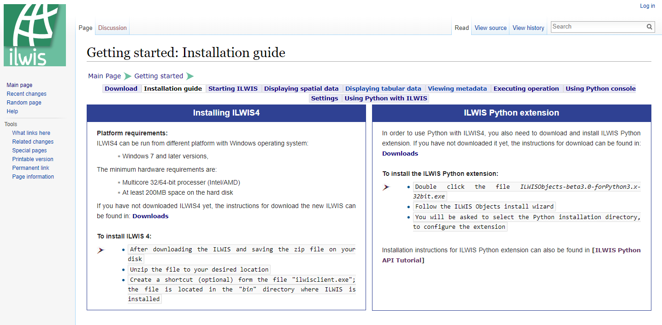Image resolution: width=662 pixels, height=325 pixels.
Task: Click the search magnifier icon
Action: point(649,27)
